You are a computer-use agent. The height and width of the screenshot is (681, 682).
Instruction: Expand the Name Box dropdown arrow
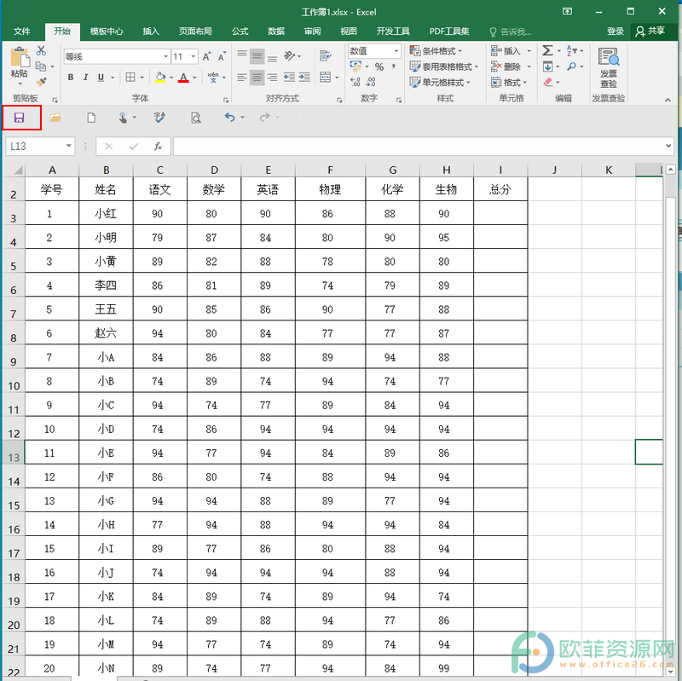click(68, 146)
